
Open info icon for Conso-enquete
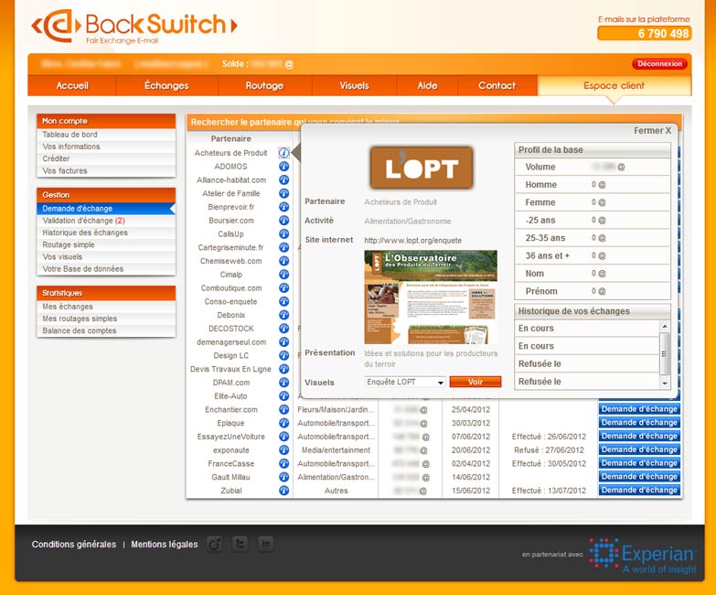(x=283, y=301)
